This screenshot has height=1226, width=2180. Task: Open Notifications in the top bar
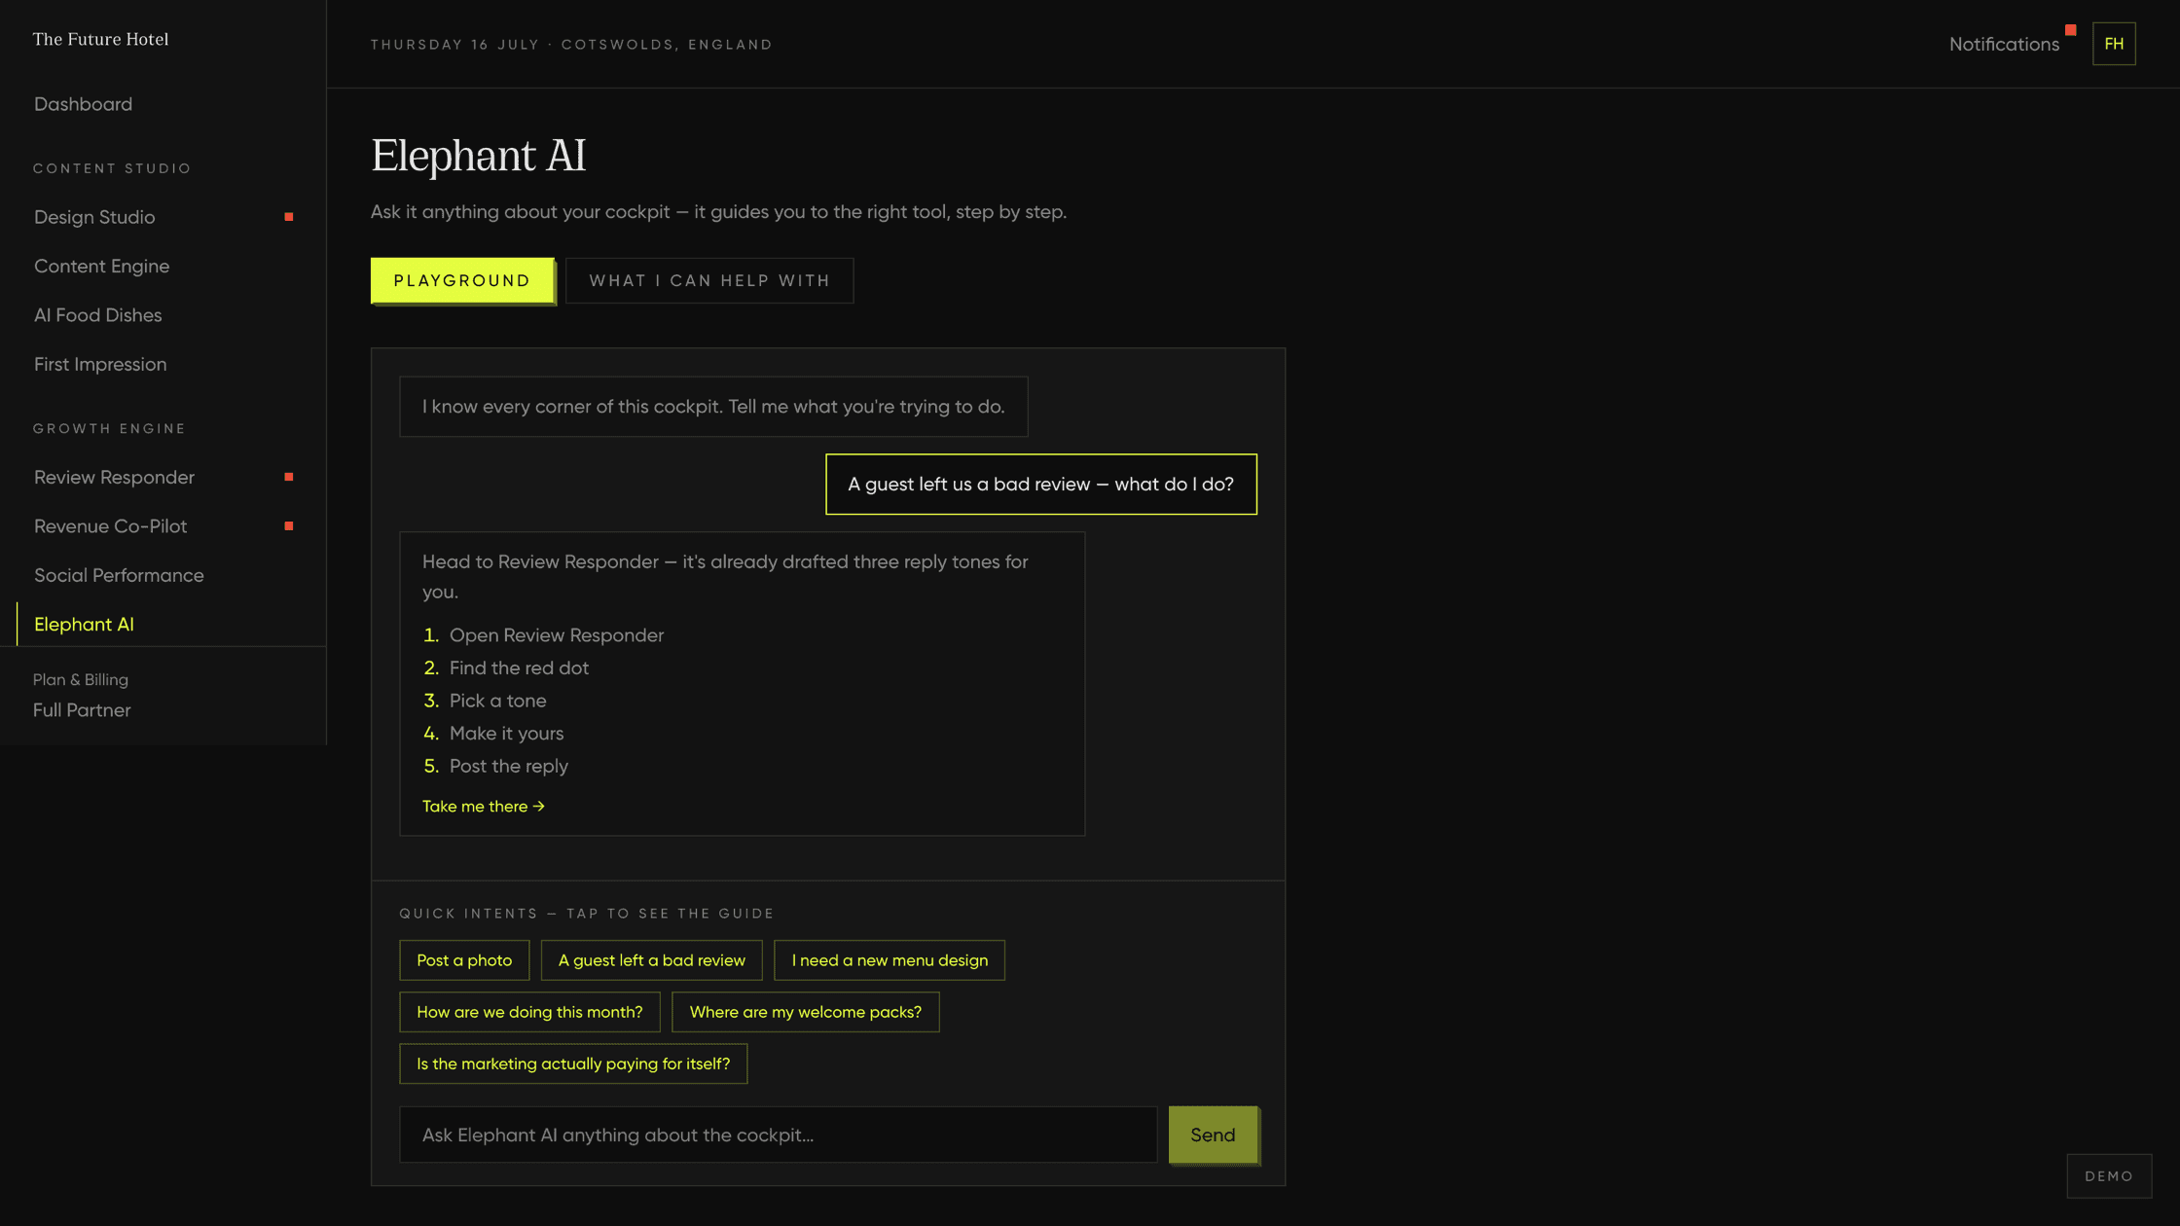(x=2004, y=44)
